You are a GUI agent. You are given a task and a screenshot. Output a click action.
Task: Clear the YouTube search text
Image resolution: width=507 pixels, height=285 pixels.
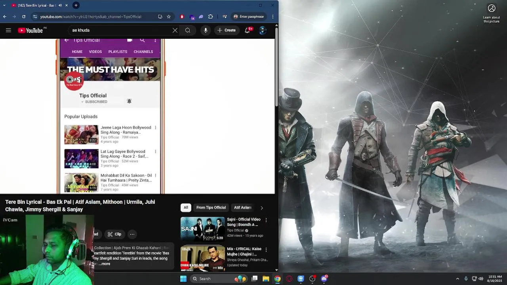pos(175,30)
